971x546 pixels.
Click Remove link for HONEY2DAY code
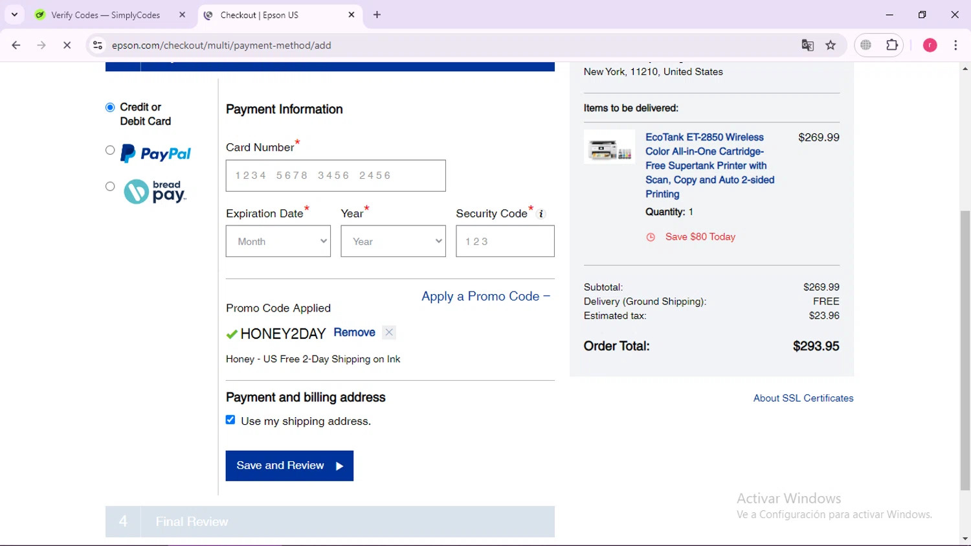(354, 332)
